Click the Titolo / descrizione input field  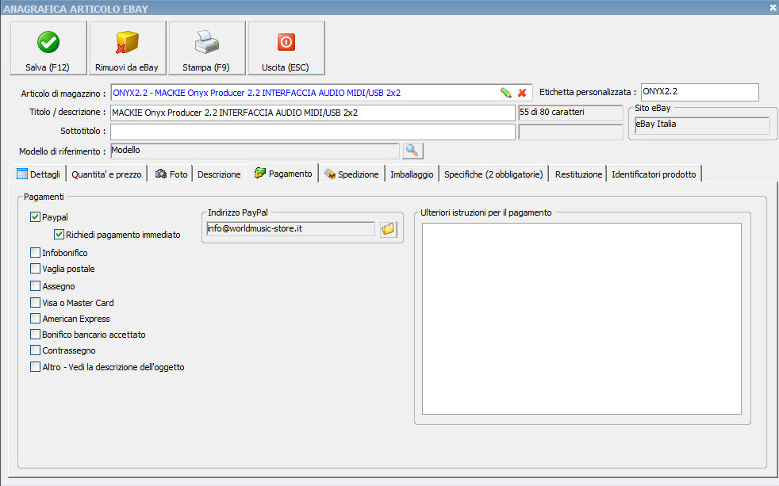[x=313, y=113]
